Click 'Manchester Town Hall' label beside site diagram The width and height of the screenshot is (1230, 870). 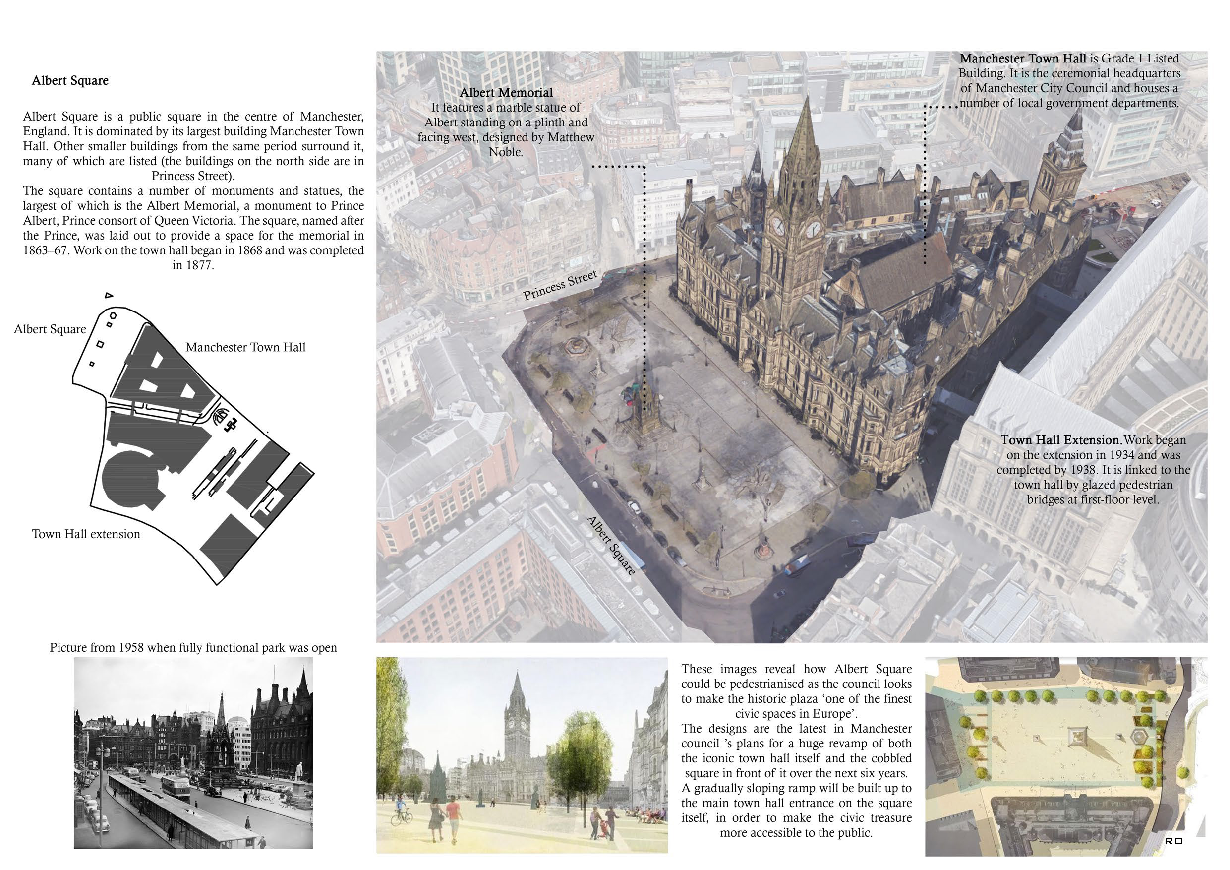pos(245,347)
